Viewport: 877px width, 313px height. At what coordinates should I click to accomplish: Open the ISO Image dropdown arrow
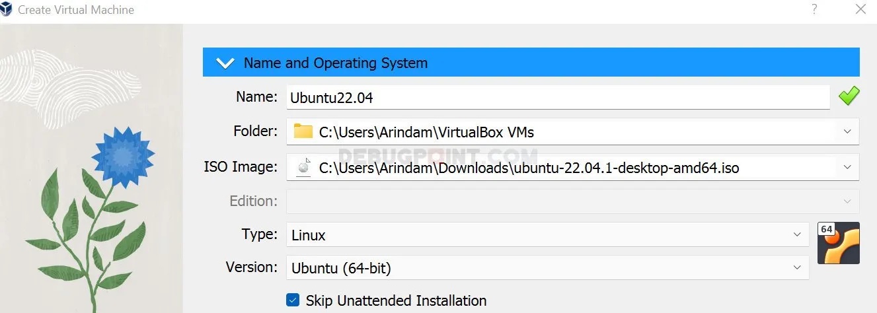(847, 168)
